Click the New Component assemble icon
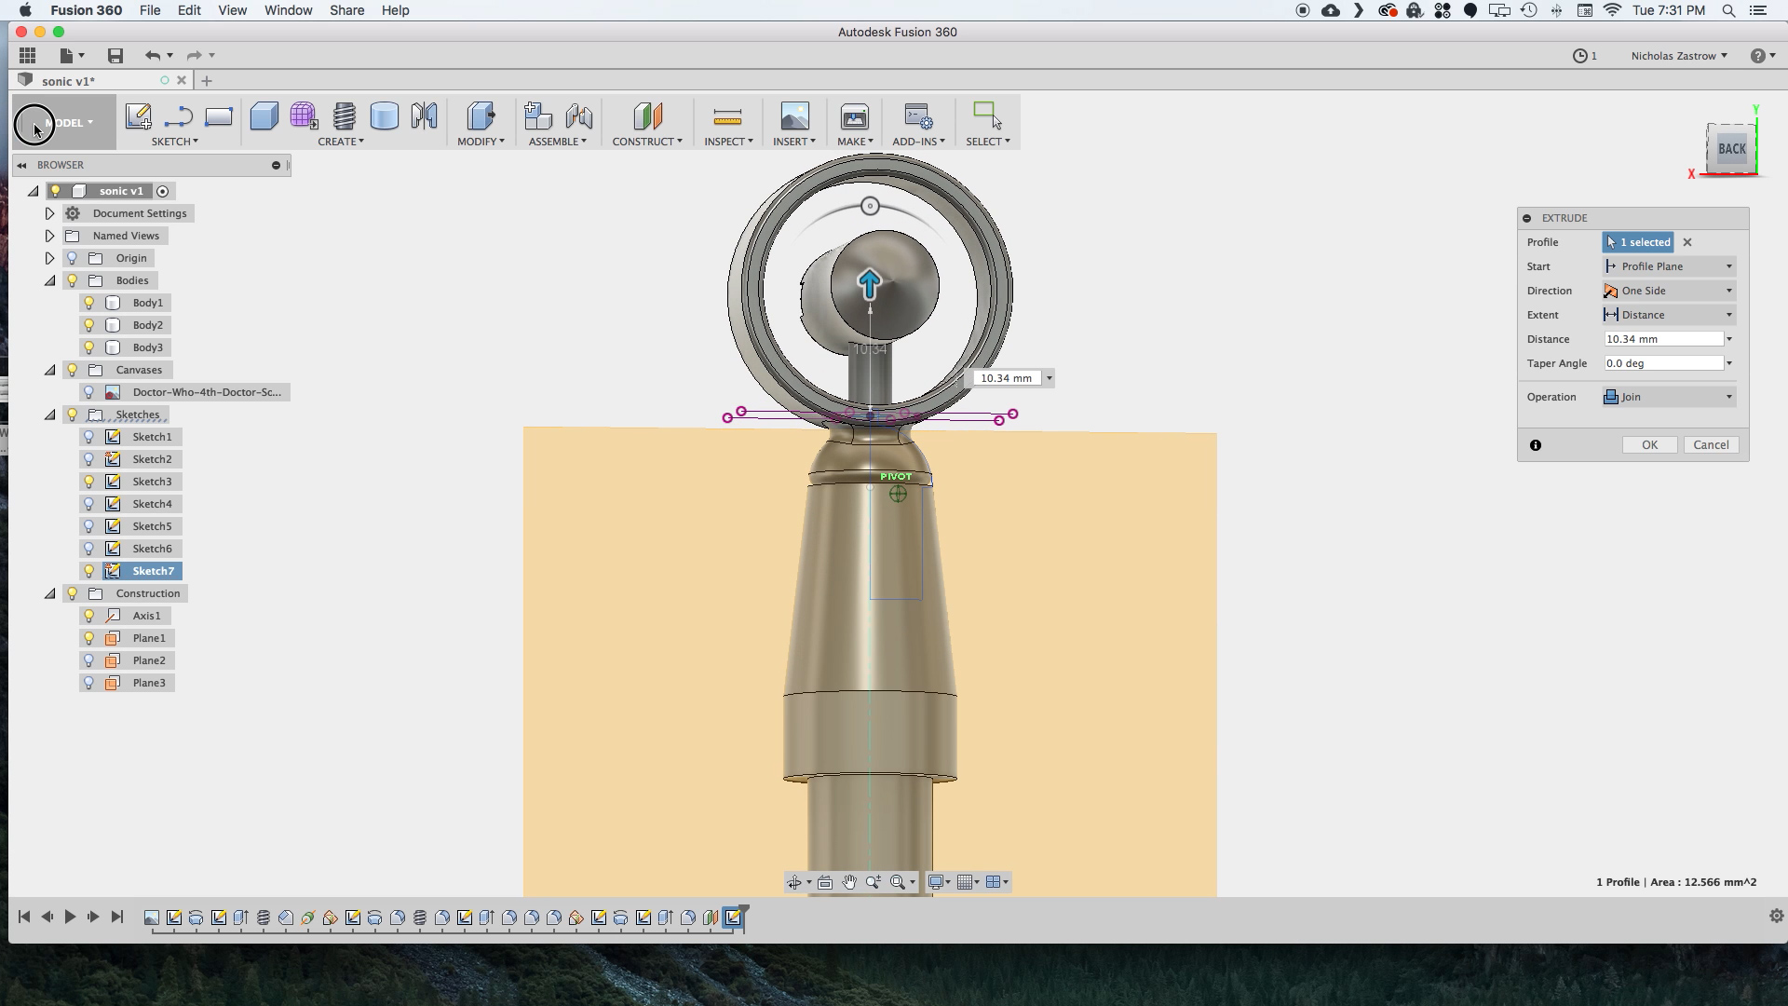 [x=538, y=116]
